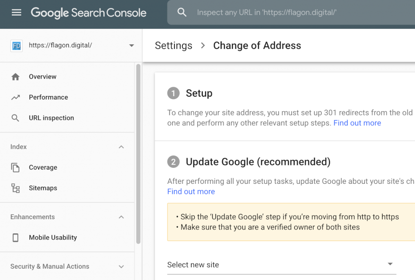Viewport: 415px width, 280px height.
Task: Click the https://flagon.digital/ property name
Action: click(x=60, y=45)
